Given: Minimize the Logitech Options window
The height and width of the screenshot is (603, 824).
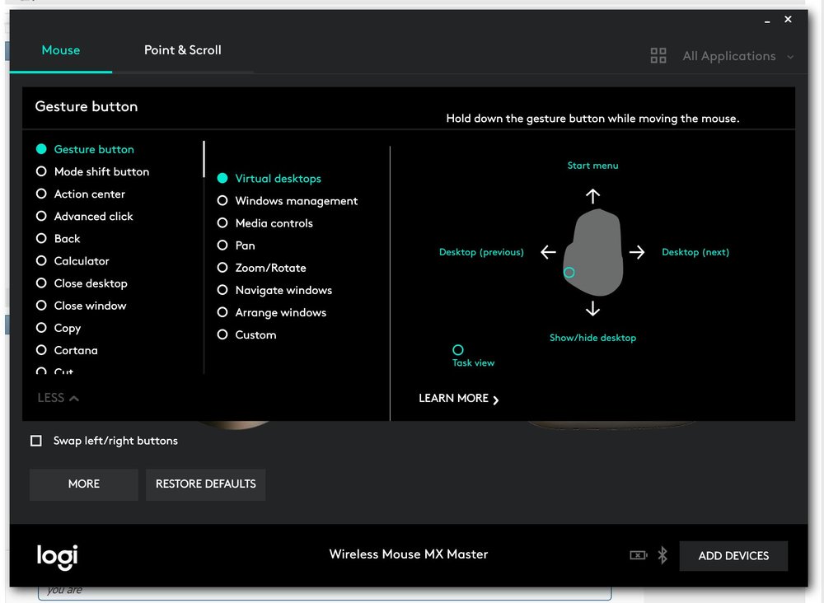Looking at the screenshot, I should click(767, 21).
